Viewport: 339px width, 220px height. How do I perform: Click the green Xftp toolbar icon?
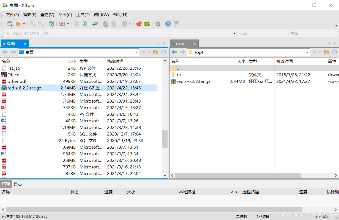[x=147, y=24]
